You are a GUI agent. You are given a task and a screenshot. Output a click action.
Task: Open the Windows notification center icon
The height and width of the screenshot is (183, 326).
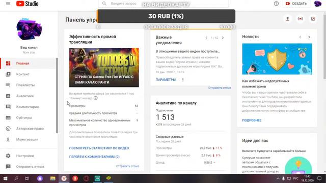[x=319, y=178]
